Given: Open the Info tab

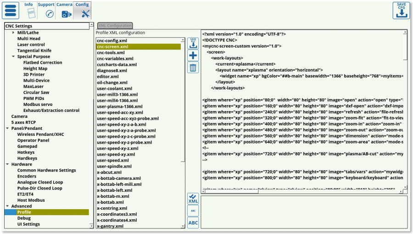Looking at the screenshot, I should pyautogui.click(x=28, y=10).
